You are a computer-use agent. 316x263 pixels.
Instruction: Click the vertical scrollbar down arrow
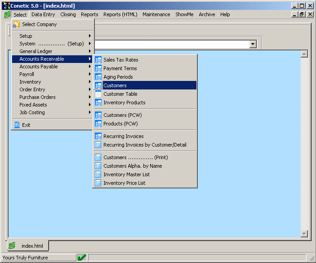tap(304, 234)
